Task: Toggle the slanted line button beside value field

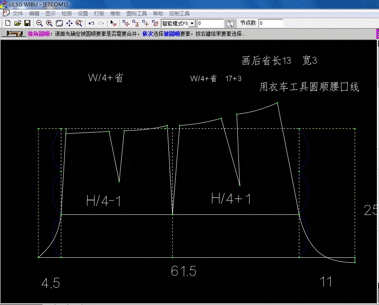Action: point(230,23)
